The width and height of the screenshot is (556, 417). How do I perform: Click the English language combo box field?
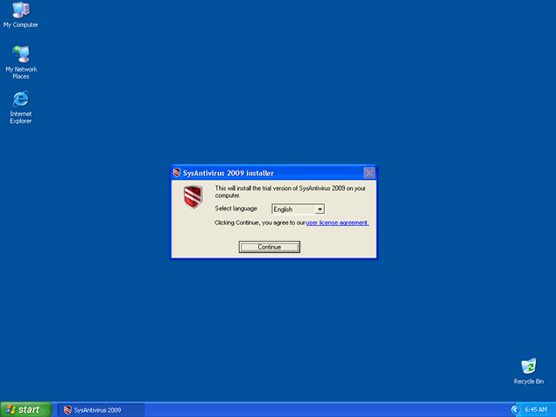point(292,209)
